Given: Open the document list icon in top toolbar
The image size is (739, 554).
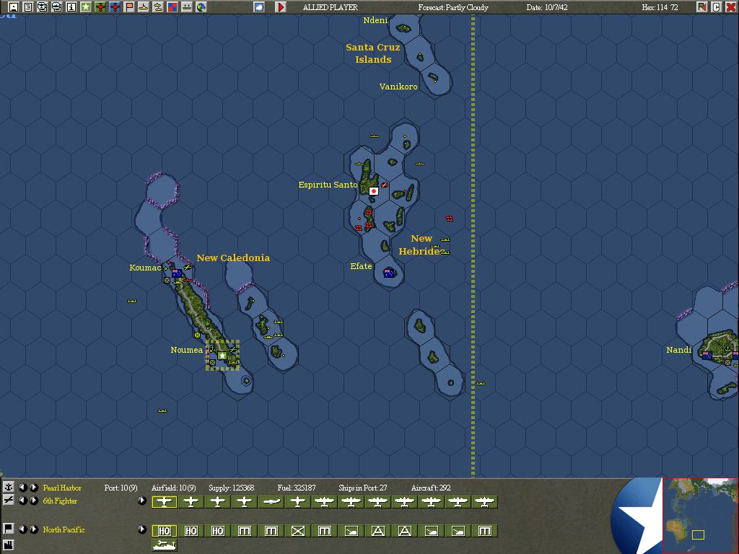Looking at the screenshot, I should pyautogui.click(x=28, y=7).
